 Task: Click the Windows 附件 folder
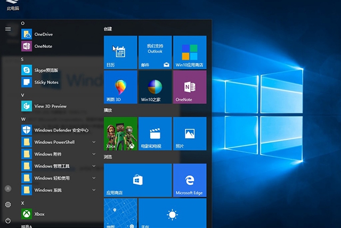click(x=59, y=154)
